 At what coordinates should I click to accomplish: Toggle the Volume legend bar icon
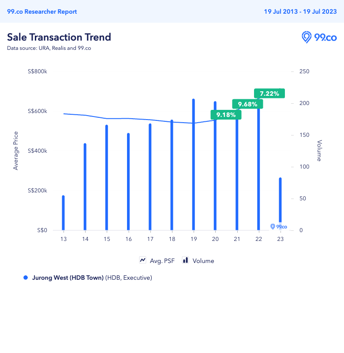pyautogui.click(x=185, y=260)
